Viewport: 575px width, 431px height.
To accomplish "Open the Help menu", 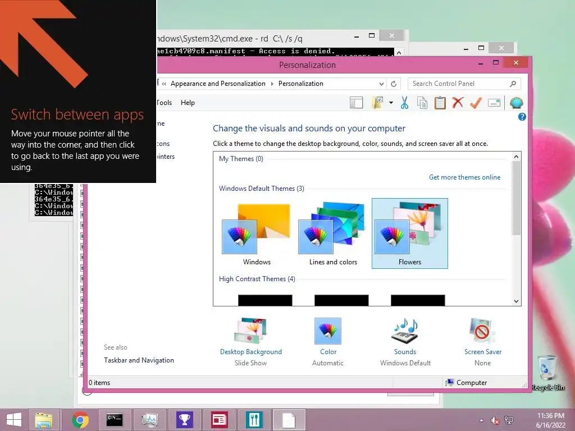I will click(x=188, y=103).
